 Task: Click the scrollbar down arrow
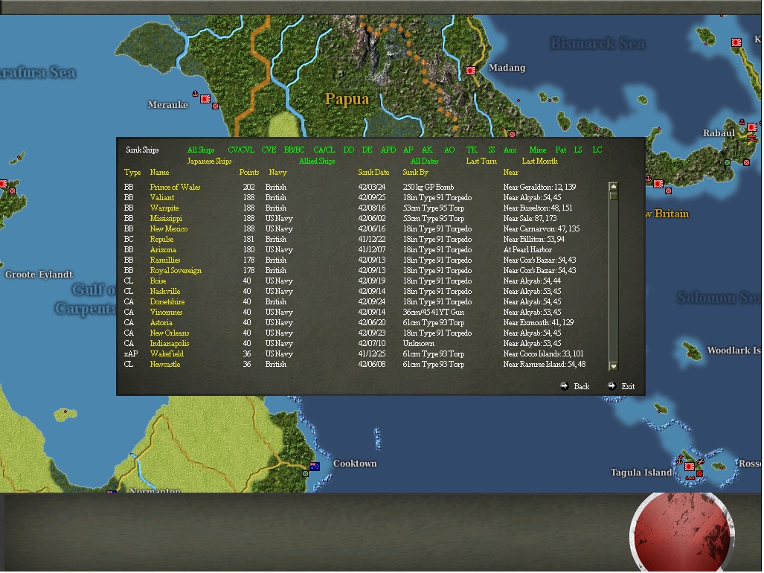(614, 366)
